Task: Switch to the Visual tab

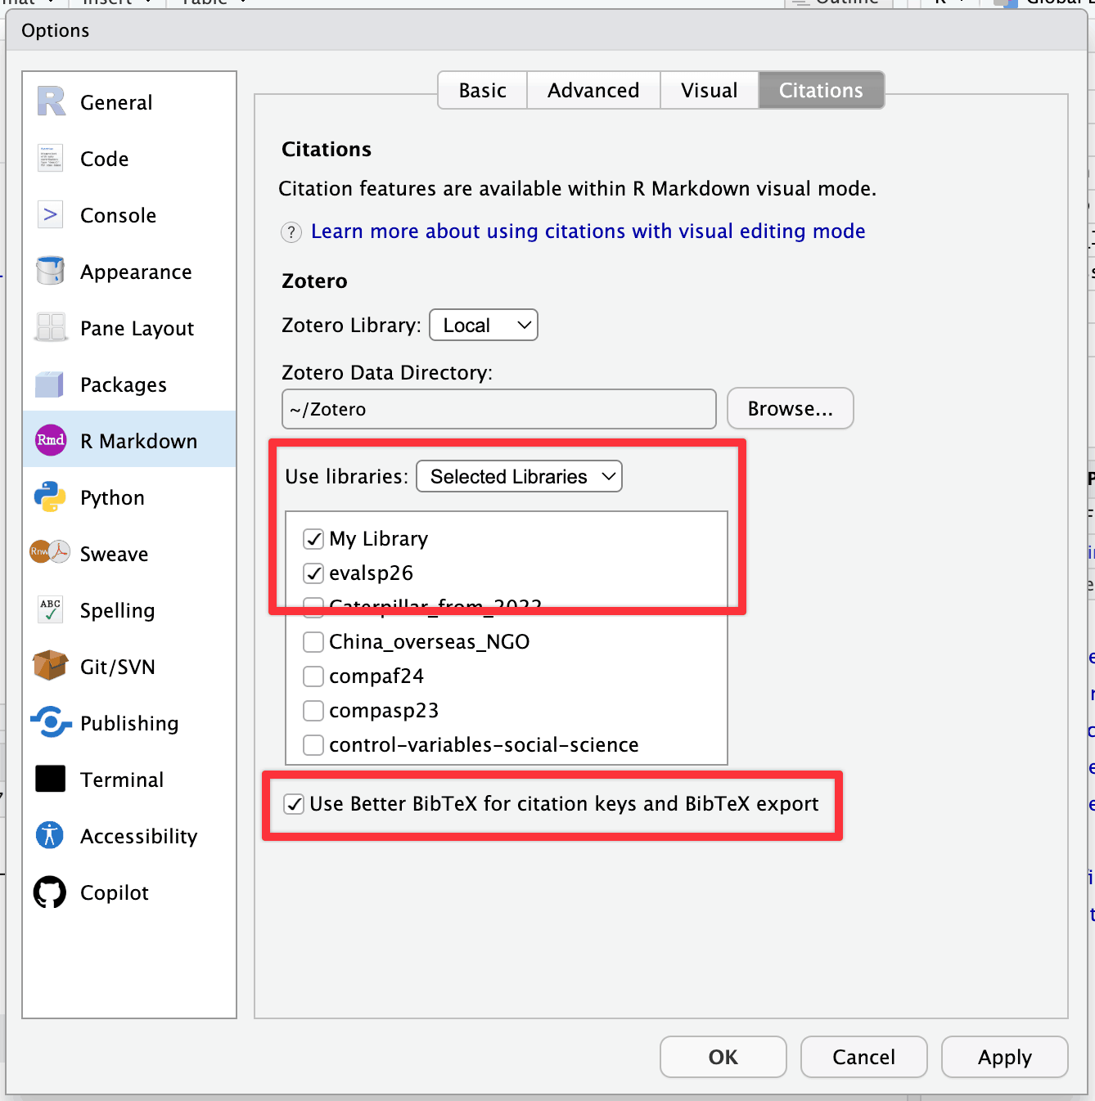Action: click(709, 91)
